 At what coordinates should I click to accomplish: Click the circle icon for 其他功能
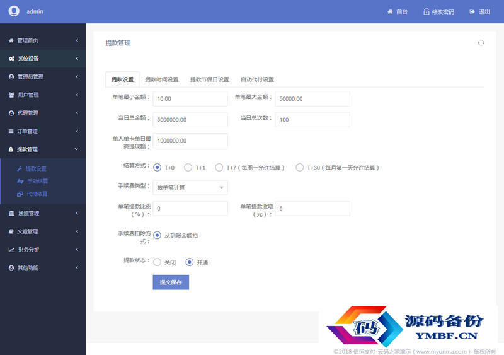11,268
